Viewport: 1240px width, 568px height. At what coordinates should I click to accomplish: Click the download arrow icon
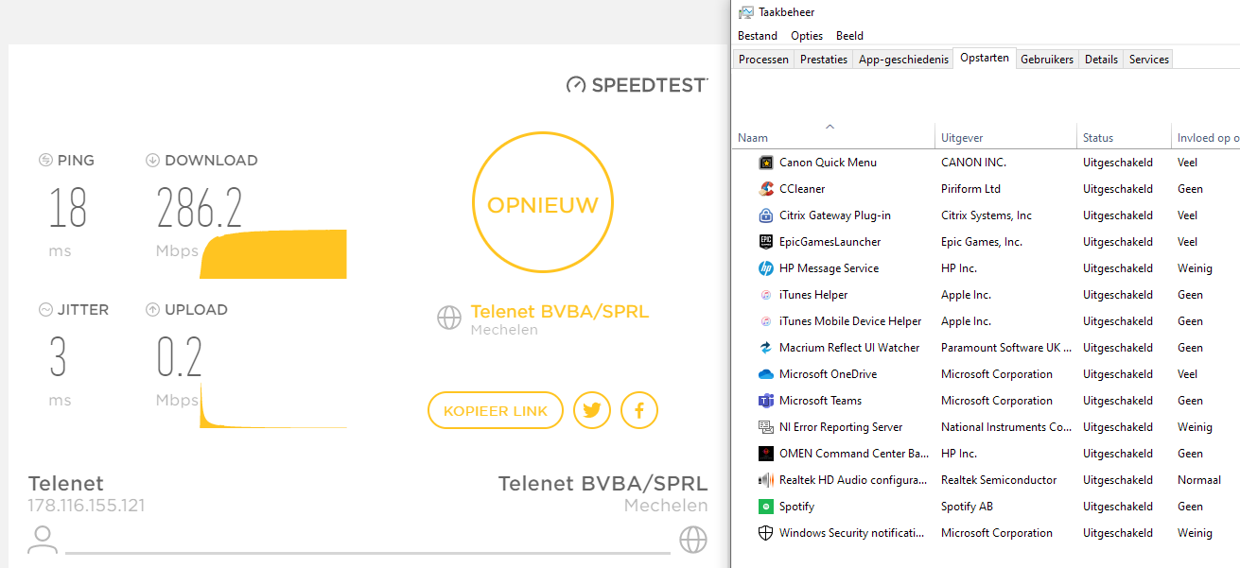point(152,161)
